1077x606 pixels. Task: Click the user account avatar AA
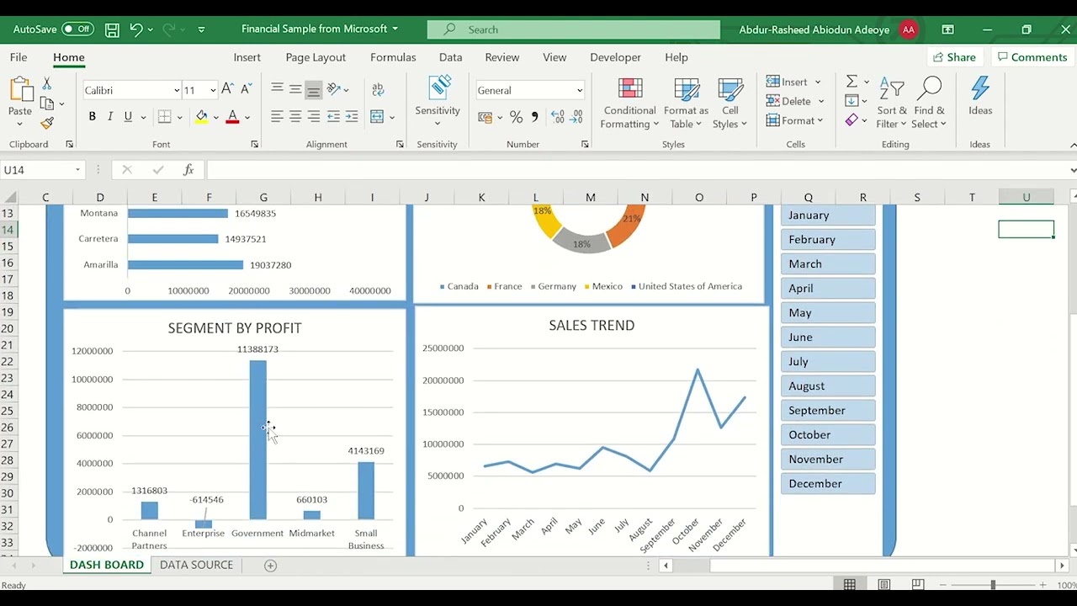(909, 29)
